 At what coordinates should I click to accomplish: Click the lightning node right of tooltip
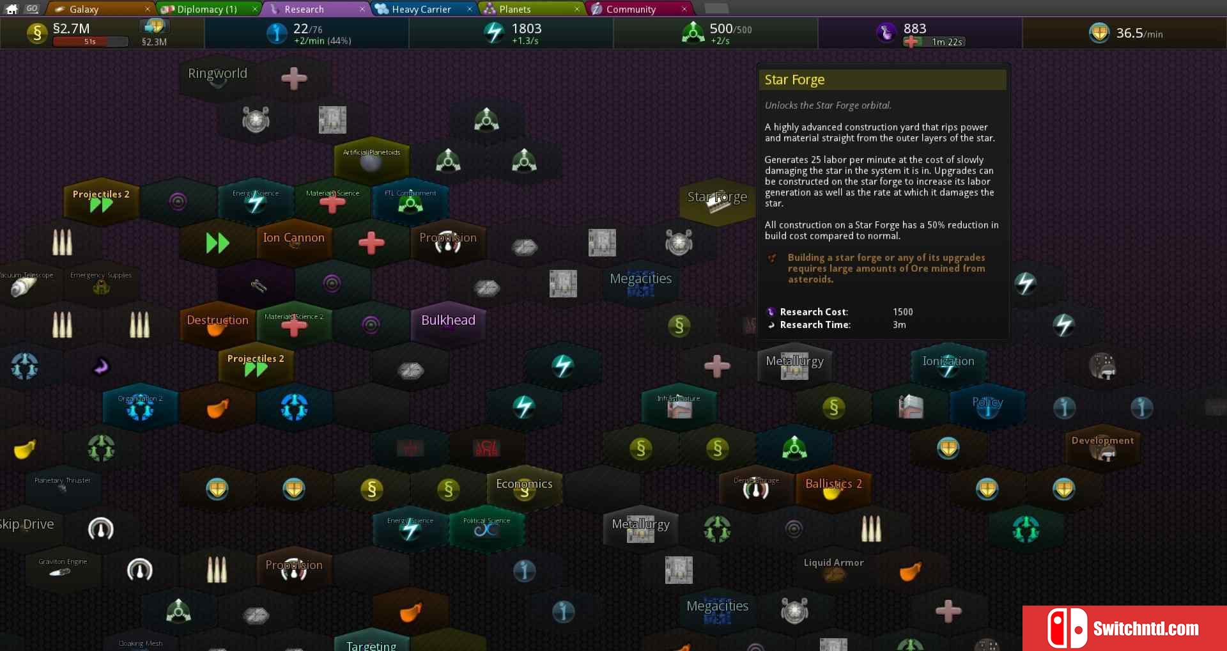(x=1025, y=283)
